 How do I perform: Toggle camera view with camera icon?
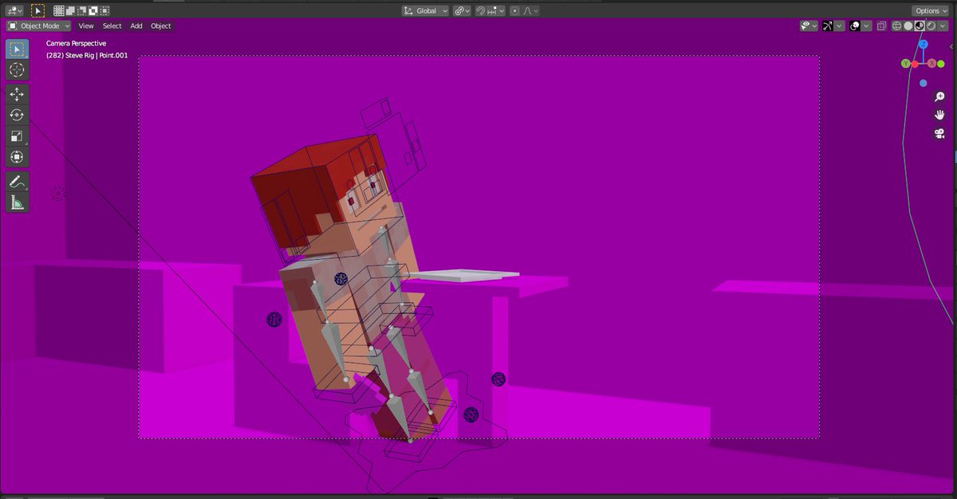point(939,134)
